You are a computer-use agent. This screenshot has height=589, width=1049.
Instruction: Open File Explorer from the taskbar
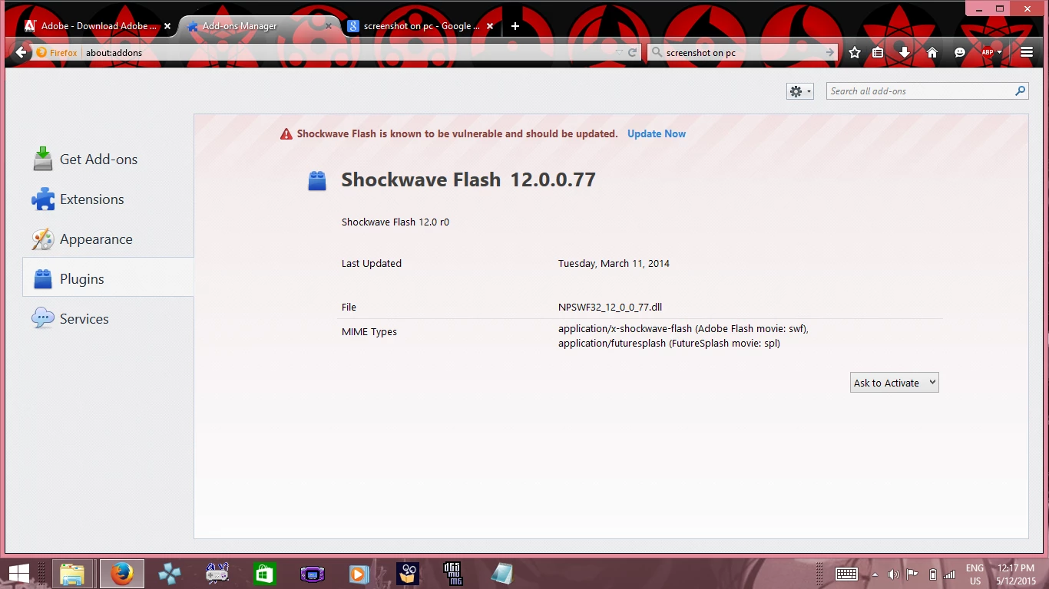click(72, 574)
